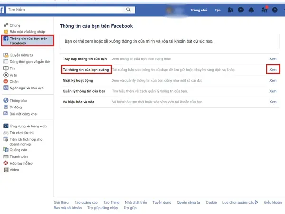Click the Quyền riêng tư lock icon
Screen dimensions: 285x214
6,55
